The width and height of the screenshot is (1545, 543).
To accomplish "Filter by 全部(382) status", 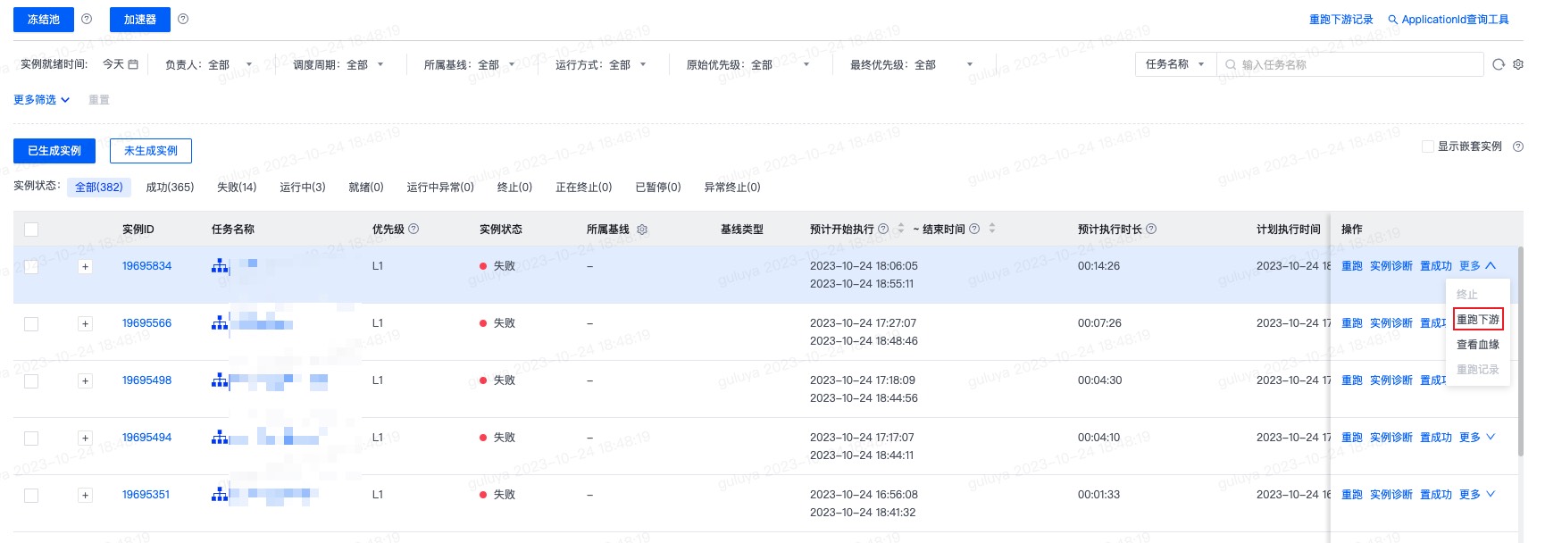I will [99, 187].
